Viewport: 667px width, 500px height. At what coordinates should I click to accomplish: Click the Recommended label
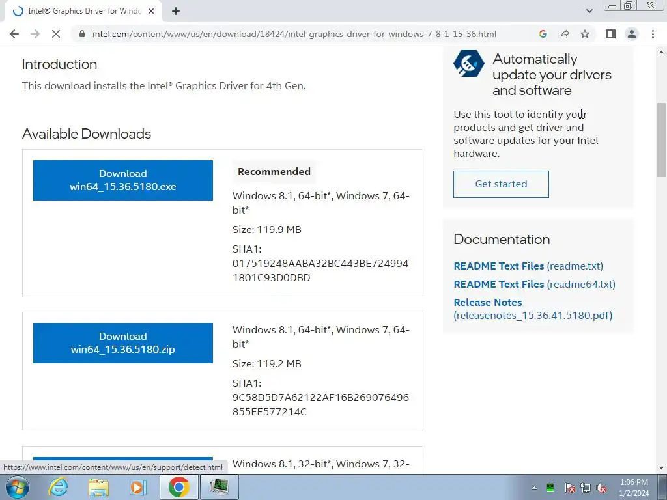(x=274, y=172)
